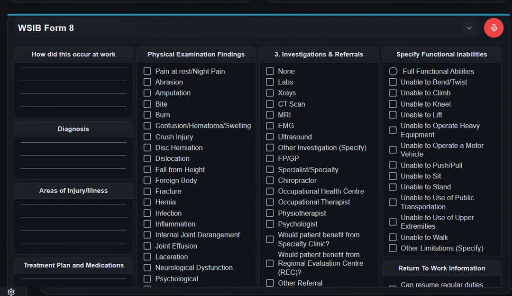Image resolution: width=512 pixels, height=296 pixels.
Task: Collapse the WSIB Form 8 panel chevron
Action: click(469, 28)
